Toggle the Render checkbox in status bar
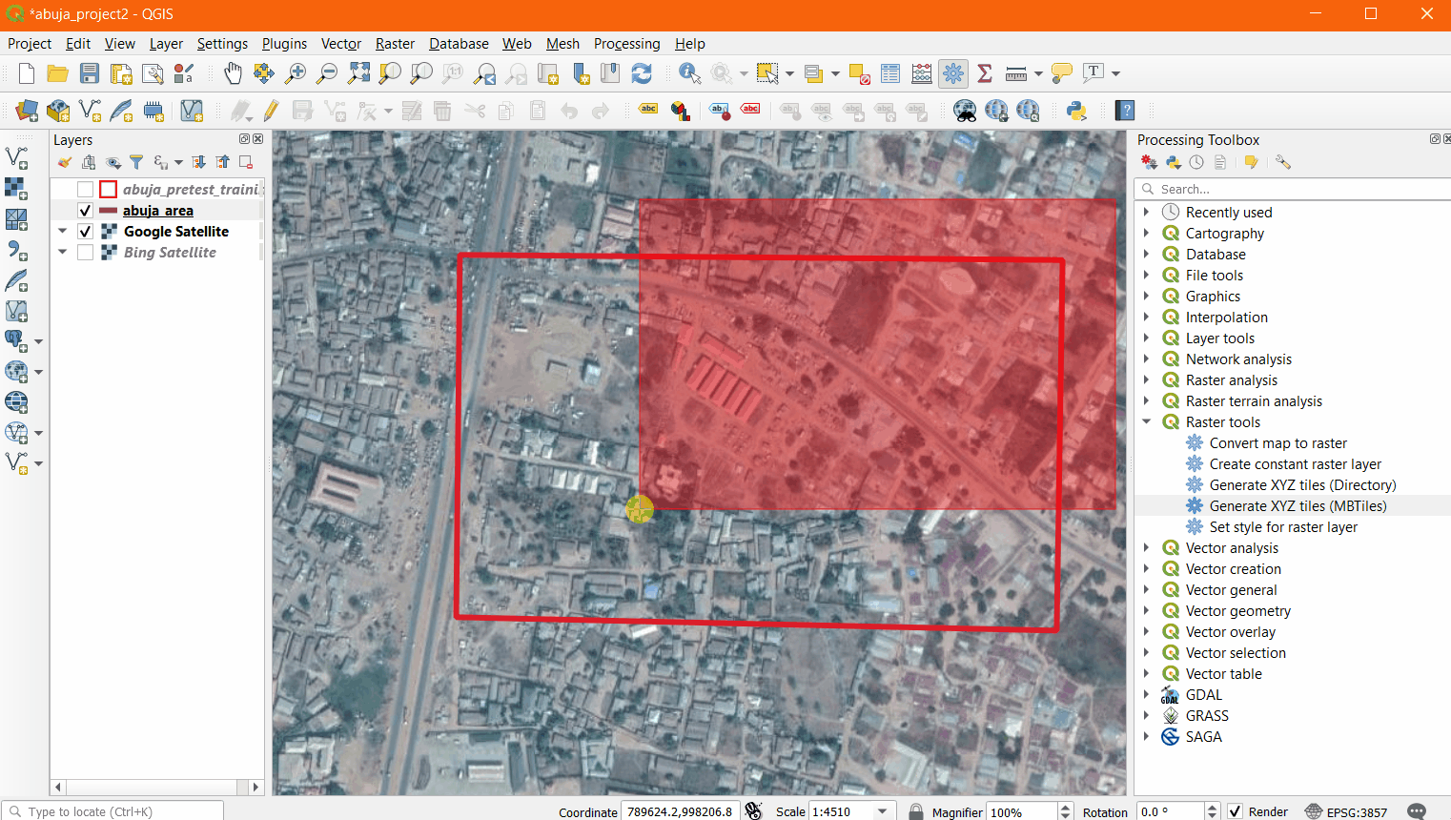Screen dimensions: 1451x820 pyautogui.click(x=1235, y=811)
